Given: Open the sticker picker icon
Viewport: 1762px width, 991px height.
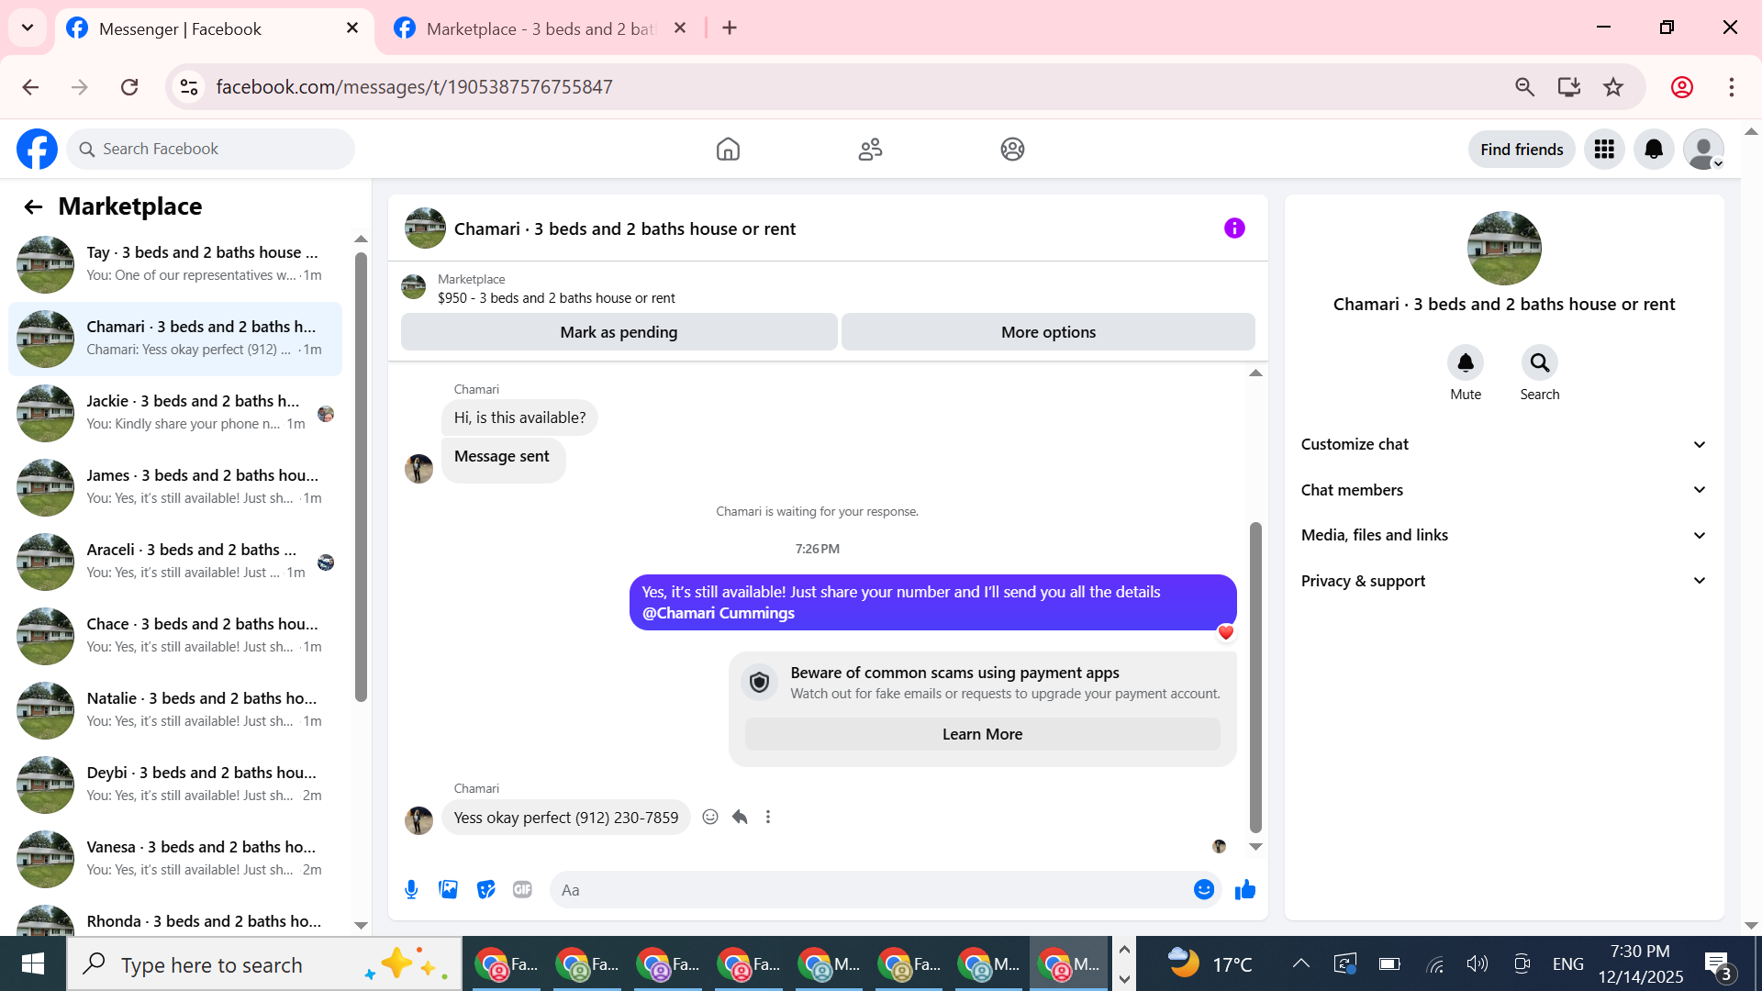Looking at the screenshot, I should pos(485,889).
